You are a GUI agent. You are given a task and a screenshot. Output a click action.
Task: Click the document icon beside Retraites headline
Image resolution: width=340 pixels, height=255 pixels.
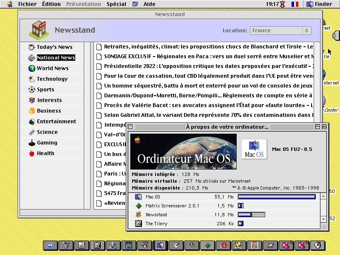(x=99, y=47)
